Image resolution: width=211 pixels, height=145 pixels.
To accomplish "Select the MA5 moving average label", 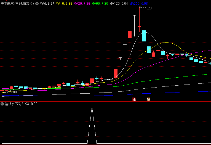I will 47,4.
